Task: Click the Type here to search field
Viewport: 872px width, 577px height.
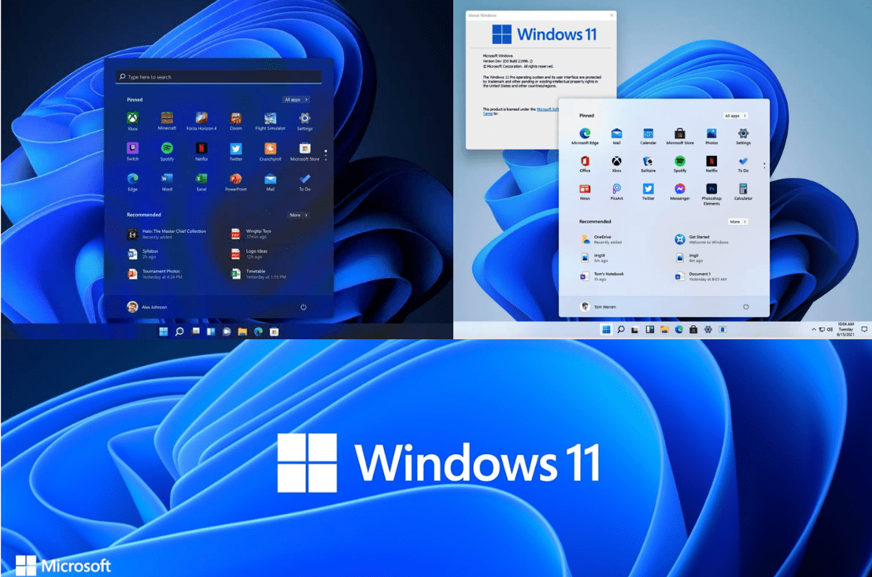Action: tap(219, 77)
